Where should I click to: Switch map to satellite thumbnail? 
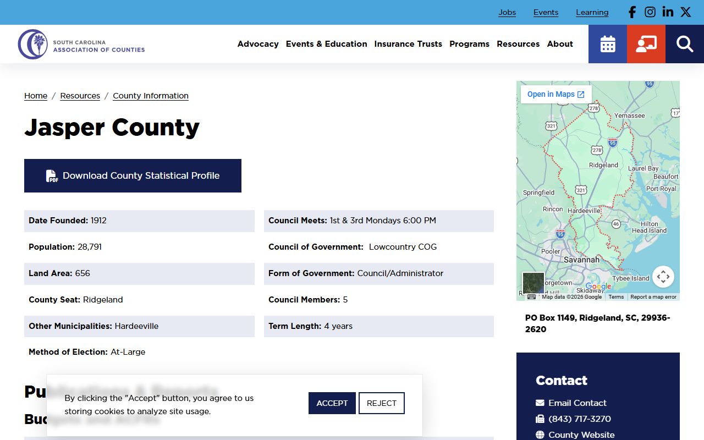[x=533, y=283]
